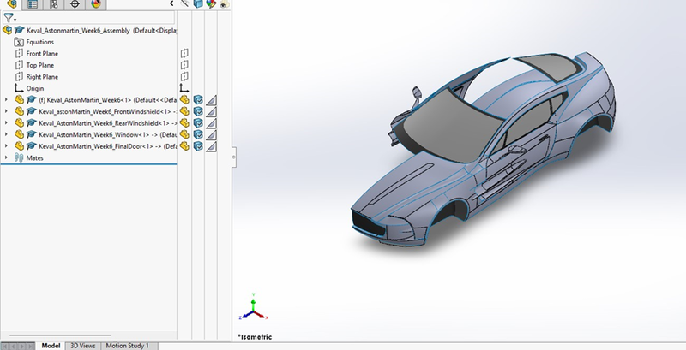Expand the RearWindshield<1> component
Viewport: 686px width, 350px height.
click(x=6, y=123)
